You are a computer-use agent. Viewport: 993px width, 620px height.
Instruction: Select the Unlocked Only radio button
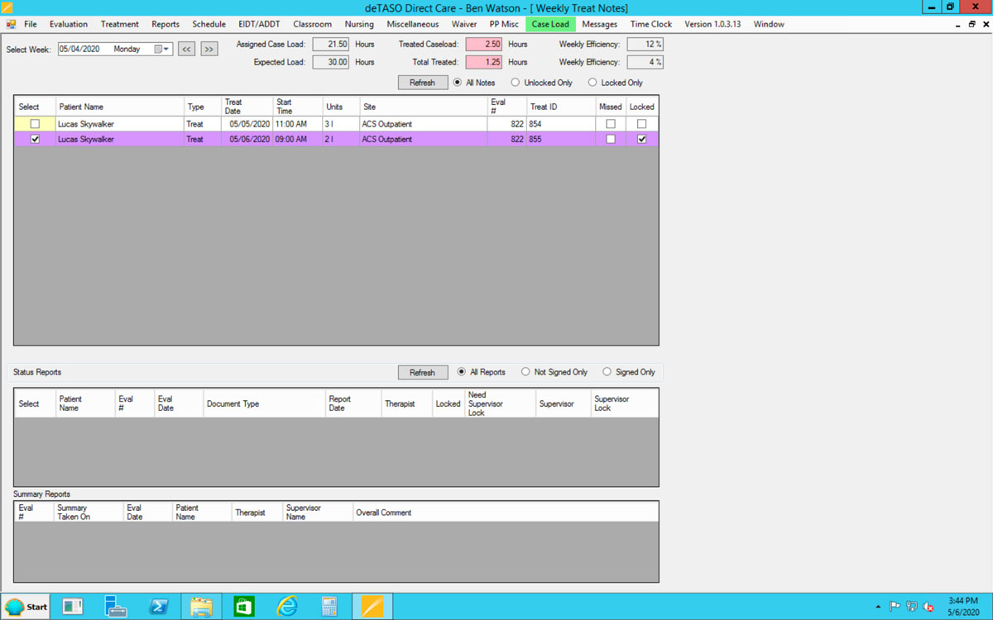(516, 83)
